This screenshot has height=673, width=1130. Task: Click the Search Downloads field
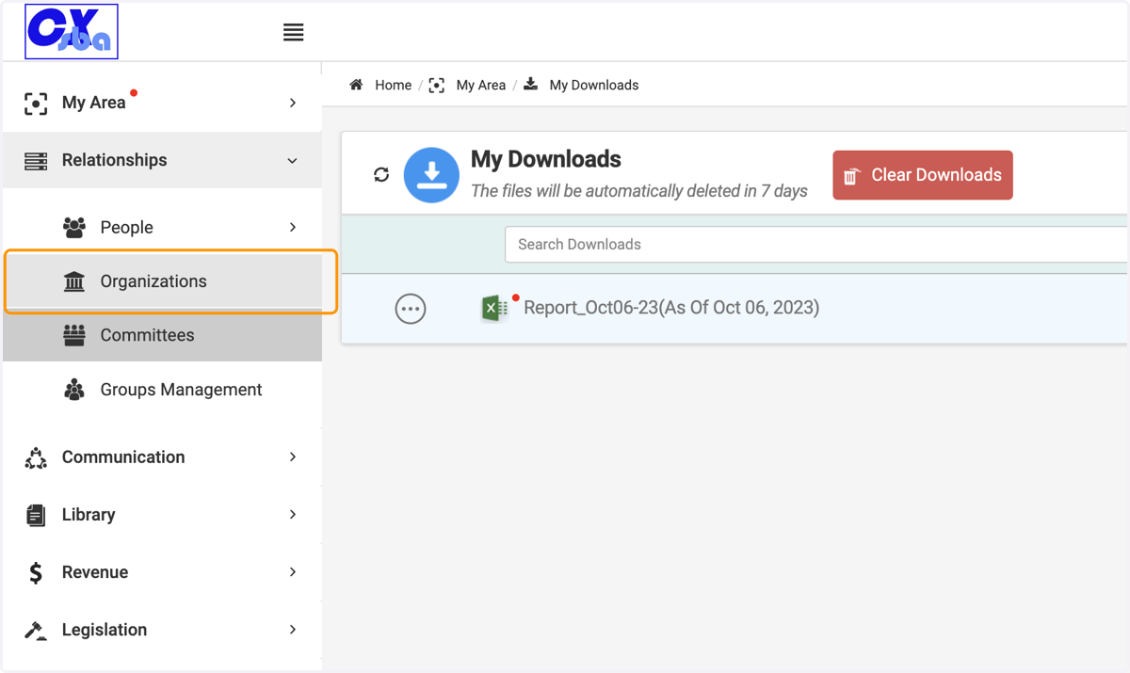tap(816, 245)
